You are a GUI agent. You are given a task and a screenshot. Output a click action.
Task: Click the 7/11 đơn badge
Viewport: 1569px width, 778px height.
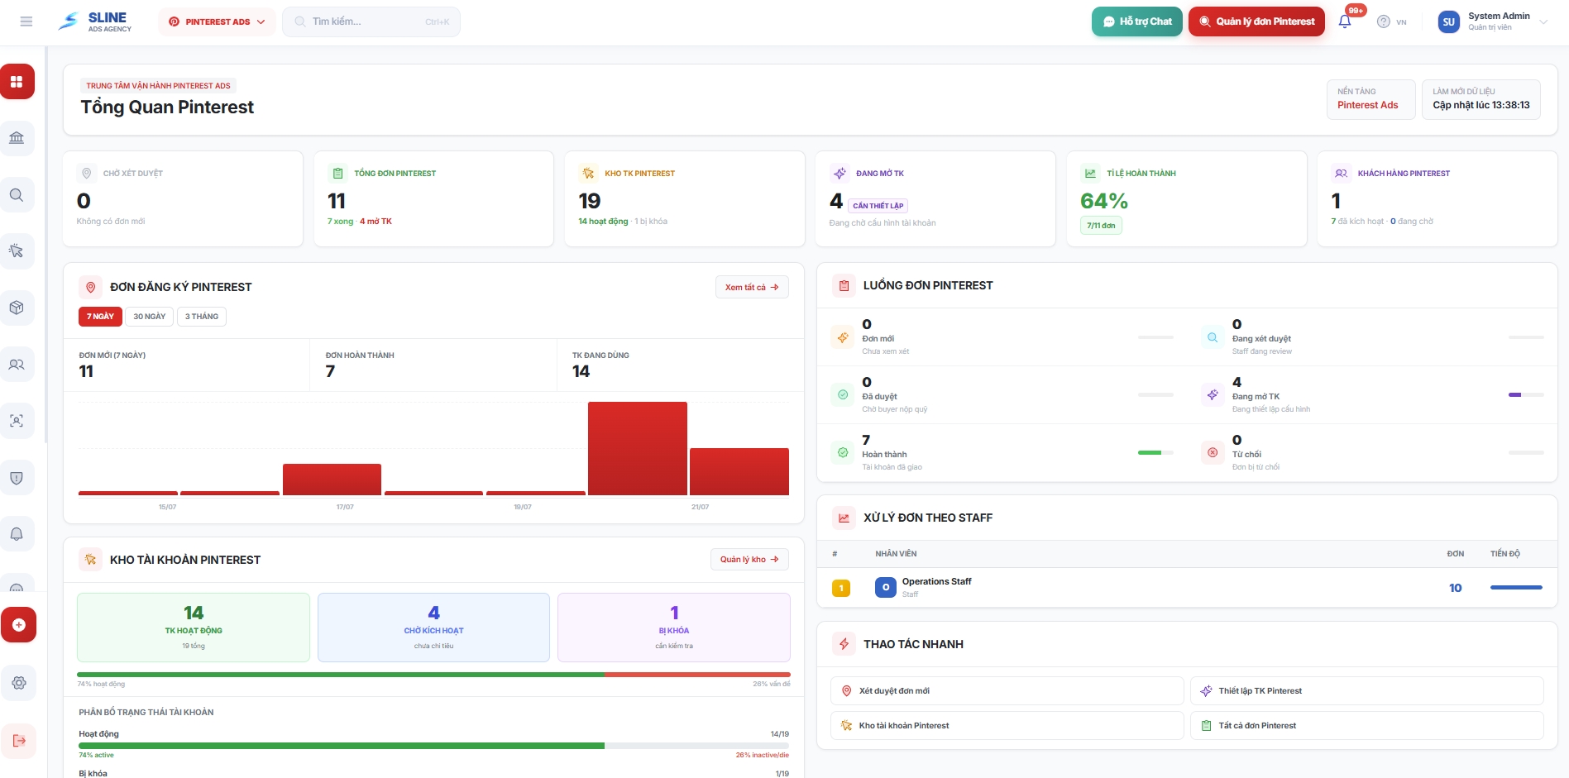1101,226
